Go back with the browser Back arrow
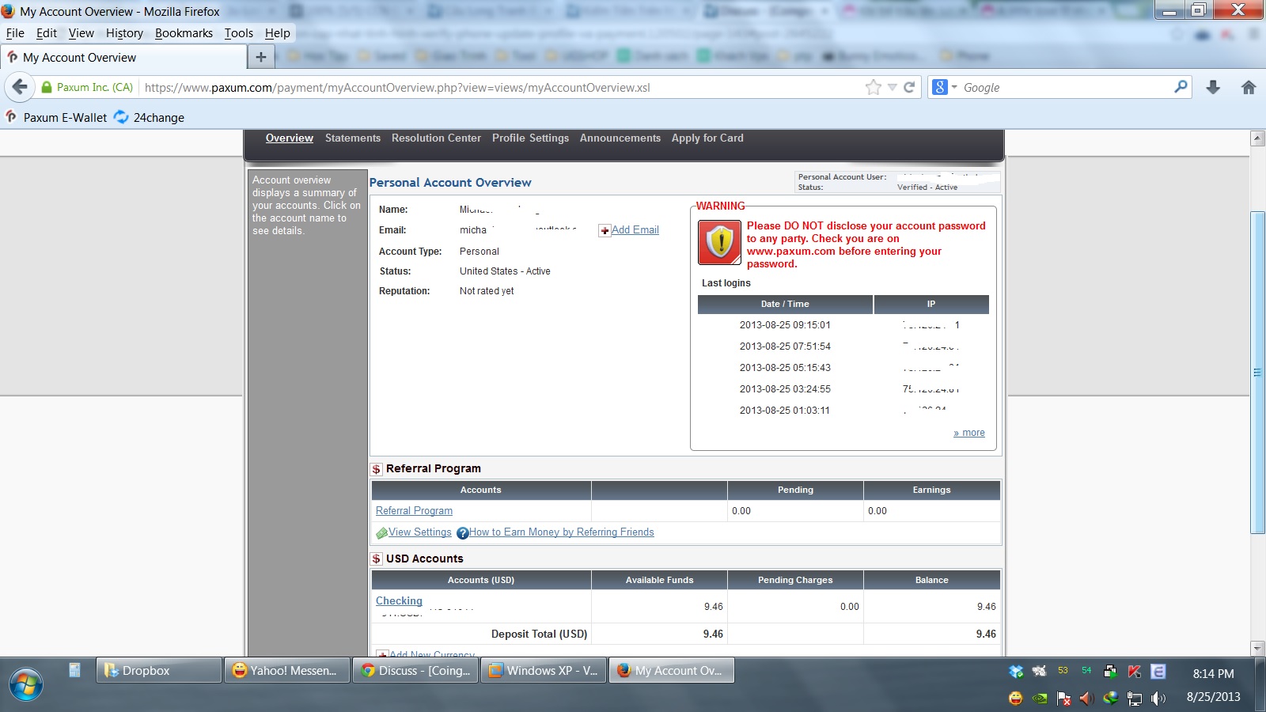This screenshot has height=712, width=1266. coord(20,87)
